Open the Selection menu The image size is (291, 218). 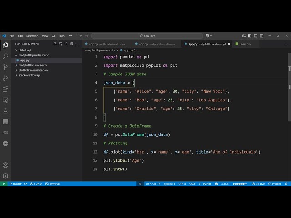[x=32, y=36]
